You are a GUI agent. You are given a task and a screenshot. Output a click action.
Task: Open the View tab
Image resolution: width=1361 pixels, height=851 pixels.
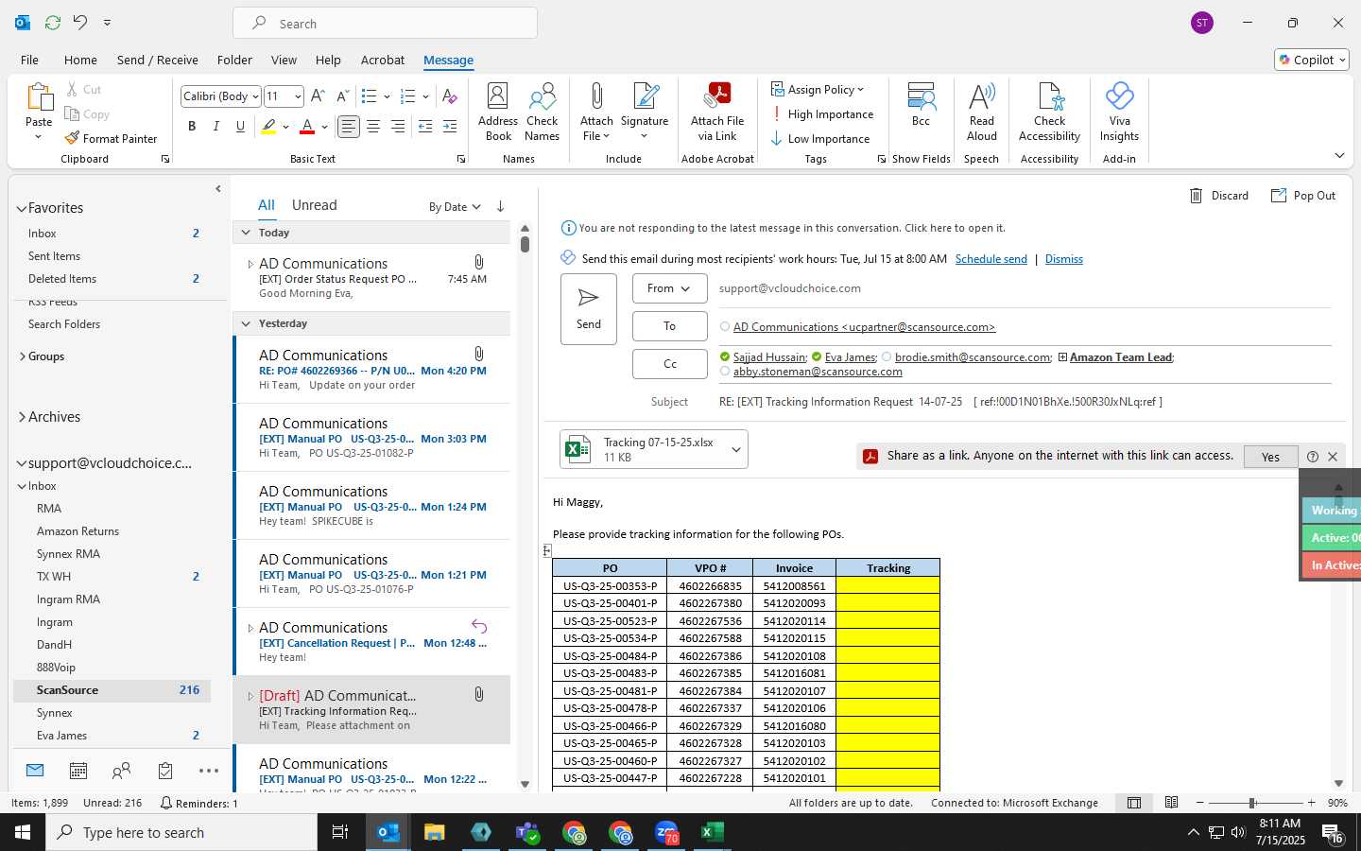pyautogui.click(x=284, y=60)
